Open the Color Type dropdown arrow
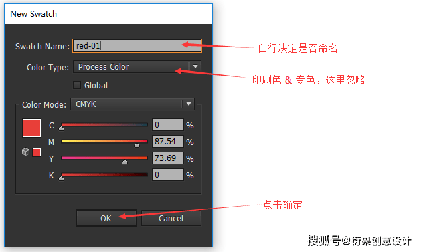This screenshot has width=421, height=252. [195, 66]
